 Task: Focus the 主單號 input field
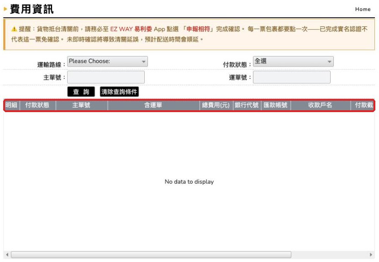(x=106, y=77)
